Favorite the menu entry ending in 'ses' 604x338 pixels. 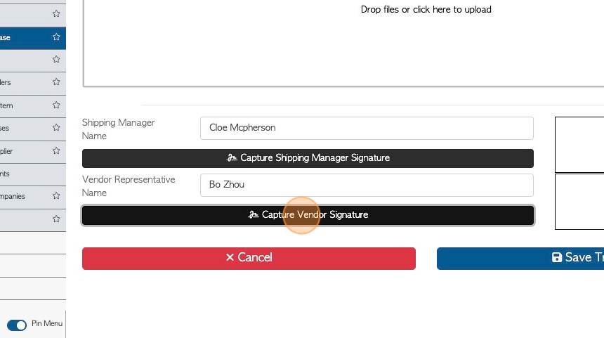click(x=56, y=127)
